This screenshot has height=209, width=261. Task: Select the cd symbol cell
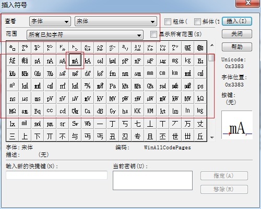click(63, 111)
